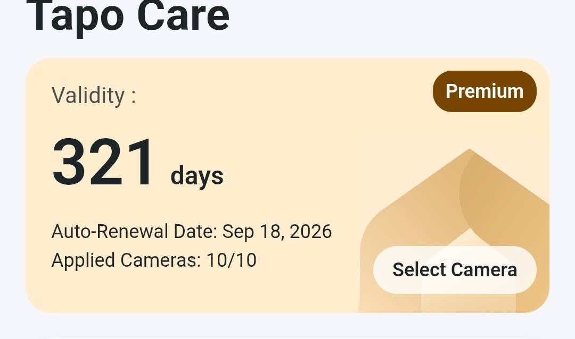Tap the 321 validity number
This screenshot has height=339, width=575.
[104, 164]
